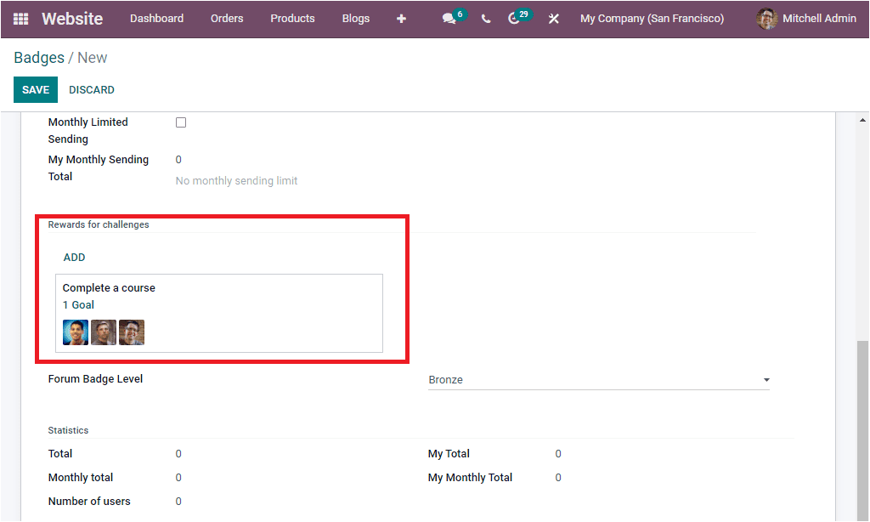Image resolution: width=870 pixels, height=522 pixels.
Task: Open the technical tools menu
Action: point(553,18)
